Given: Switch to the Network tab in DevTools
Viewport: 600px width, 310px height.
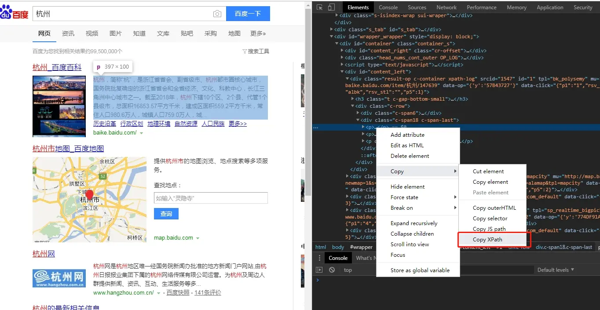Looking at the screenshot, I should click(446, 7).
